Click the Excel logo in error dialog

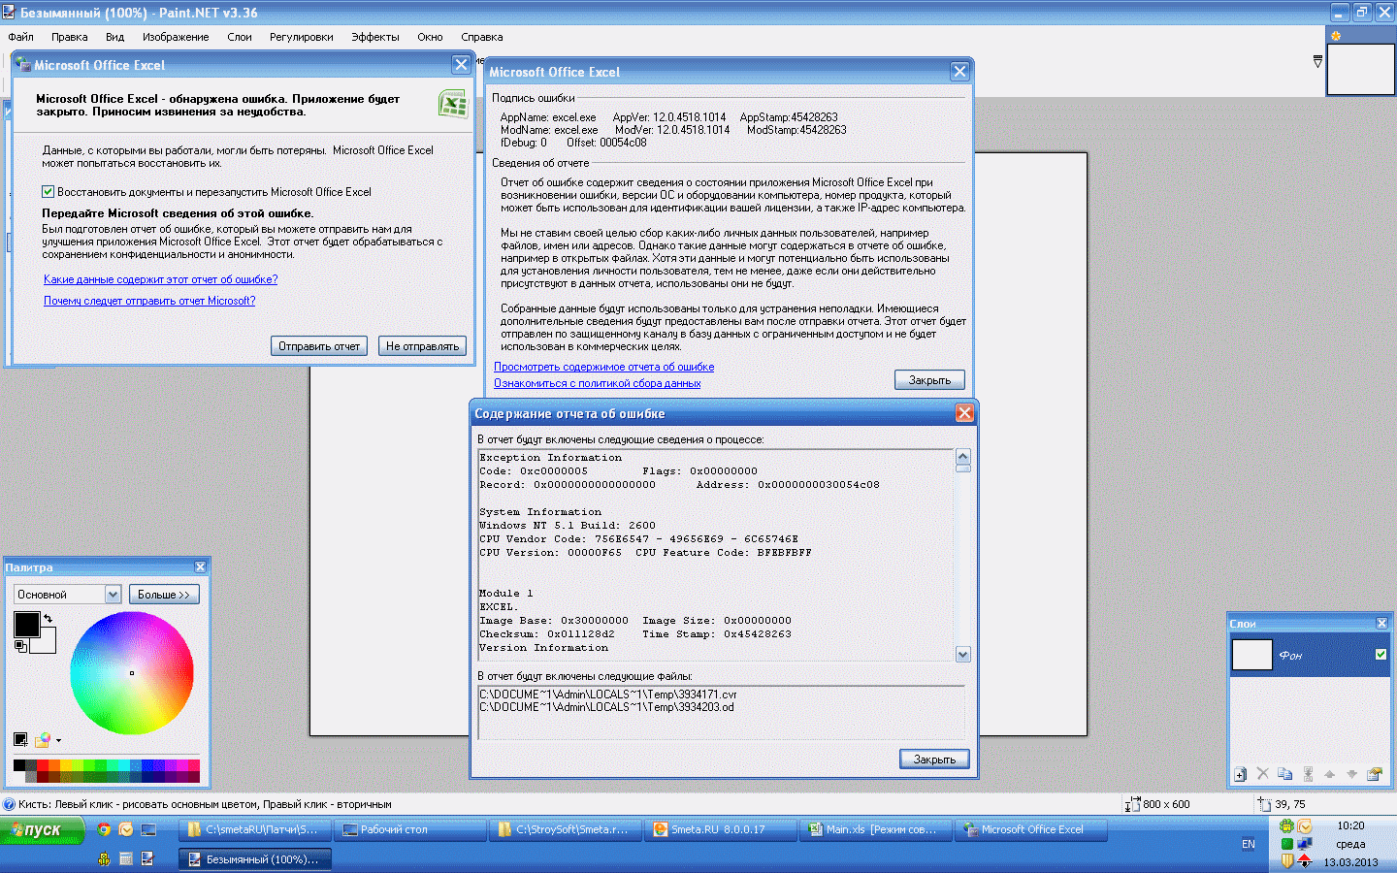click(453, 104)
